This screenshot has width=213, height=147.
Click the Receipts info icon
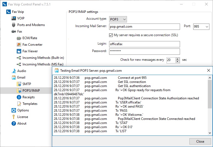click(x=19, y=97)
